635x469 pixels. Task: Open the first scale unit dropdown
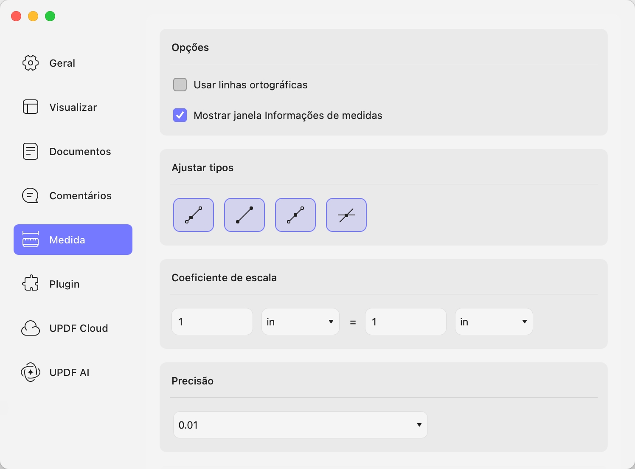[301, 322]
